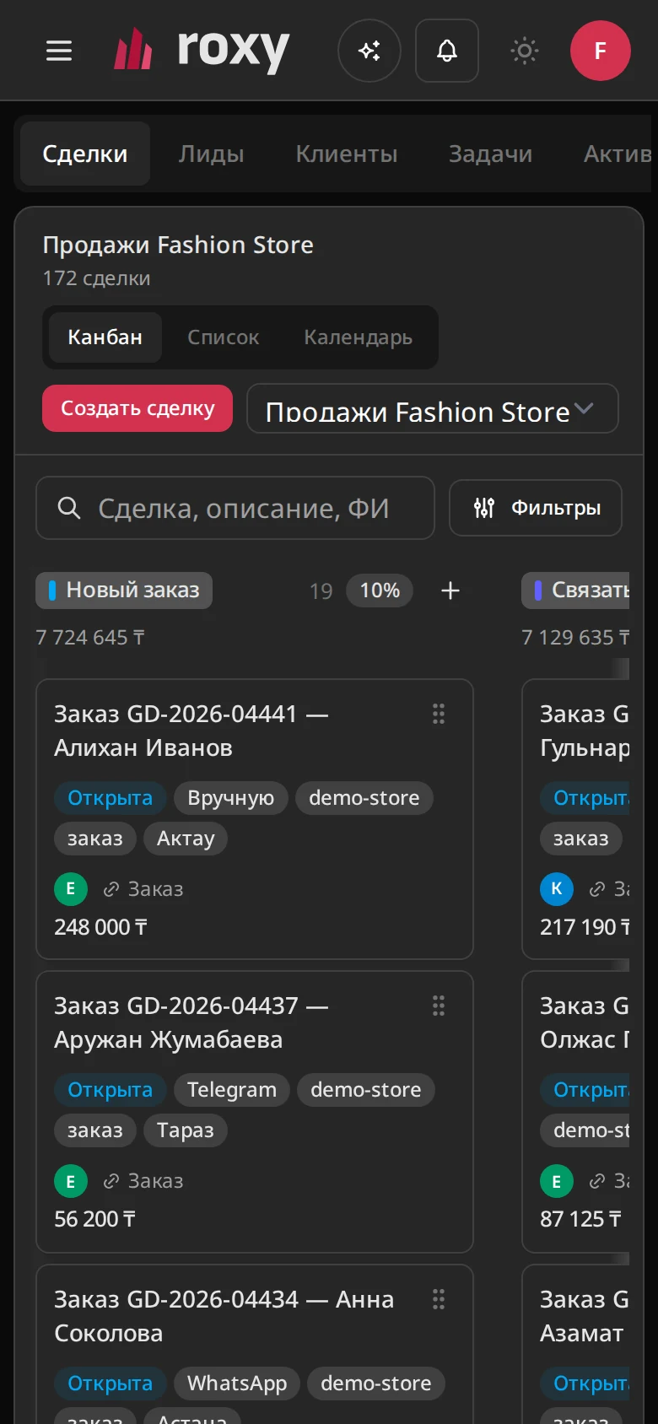Click Открыта status on Алихан Иванов card
Image resolution: width=658 pixels, height=1424 pixels.
(111, 798)
